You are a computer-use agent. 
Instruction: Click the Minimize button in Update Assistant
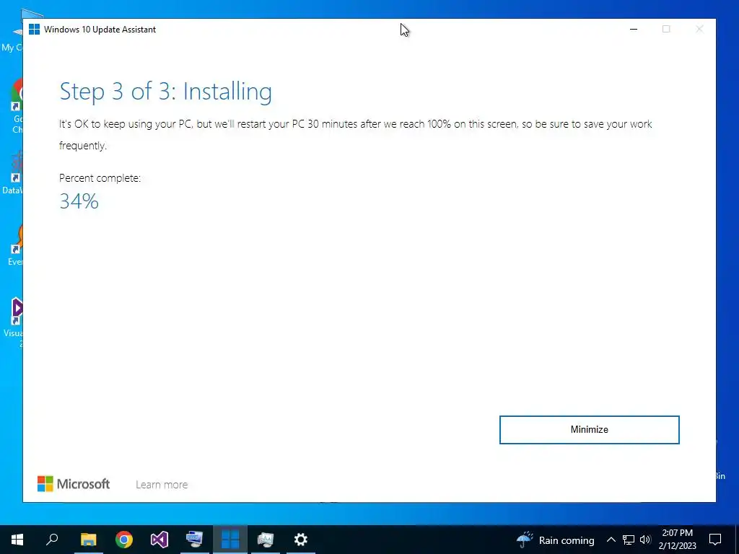[589, 430]
